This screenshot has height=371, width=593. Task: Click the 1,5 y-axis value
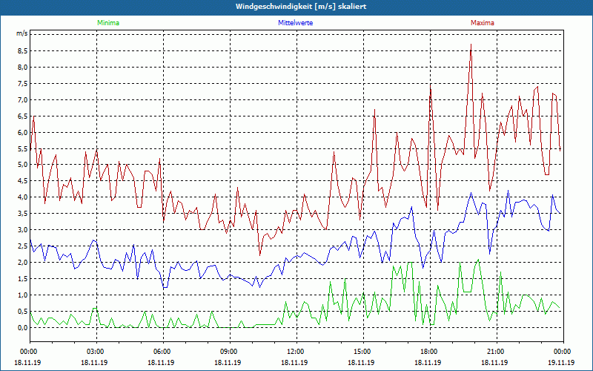click(x=23, y=279)
